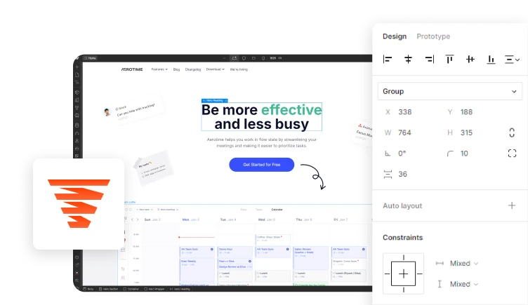Image resolution: width=528 pixels, height=305 pixels.
Task: Click next week arrow in calendar
Action: click(138, 219)
